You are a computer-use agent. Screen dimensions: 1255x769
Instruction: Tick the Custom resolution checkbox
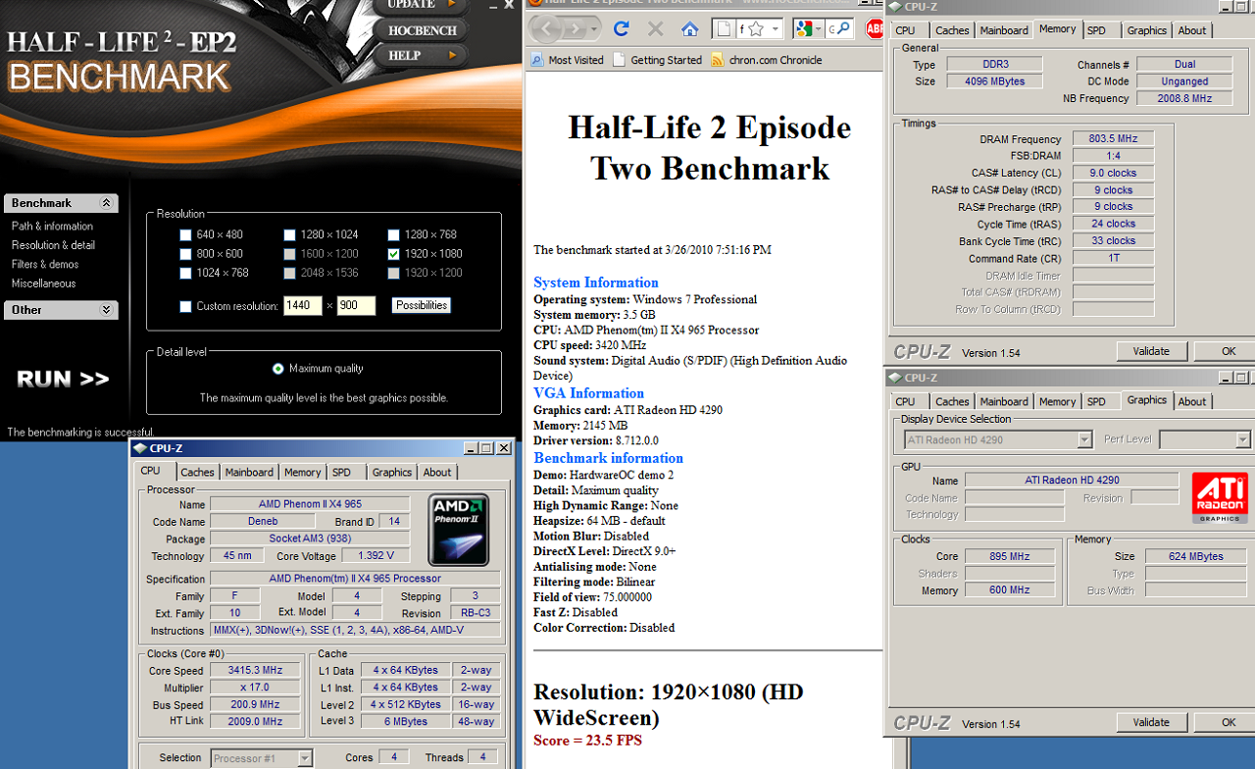coord(186,307)
